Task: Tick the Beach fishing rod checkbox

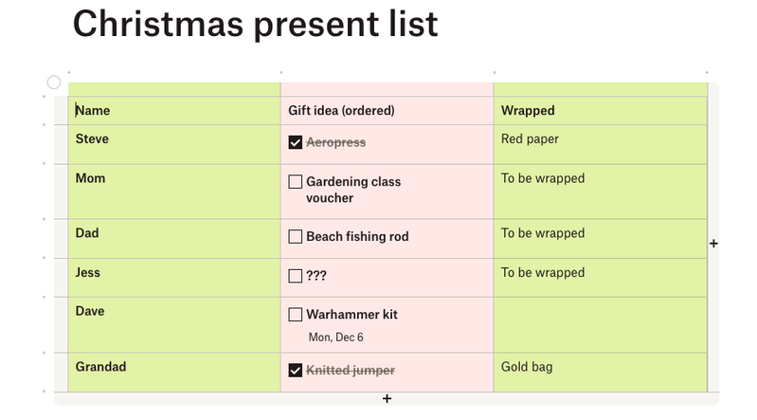Action: coord(296,236)
